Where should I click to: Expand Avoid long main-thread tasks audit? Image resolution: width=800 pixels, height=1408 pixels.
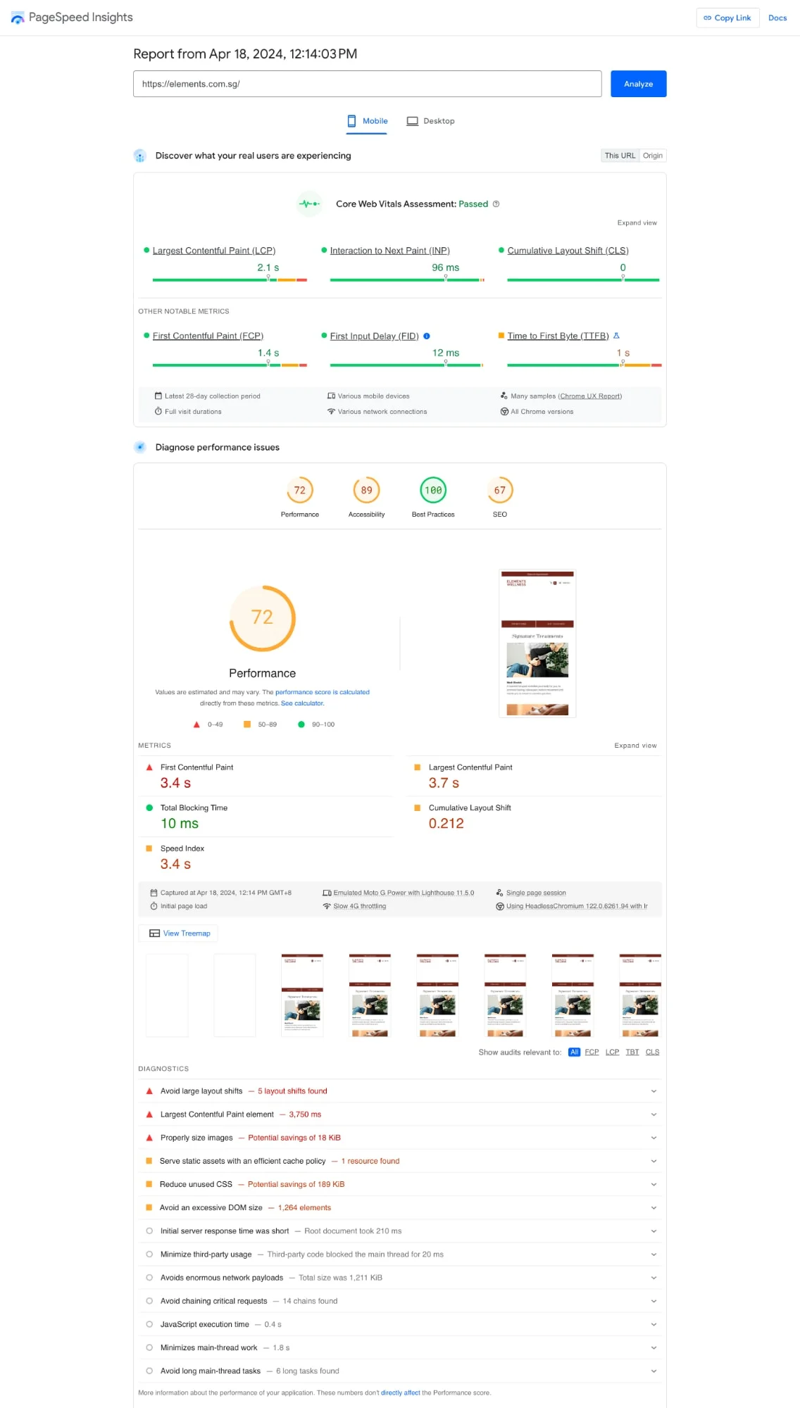point(400,1371)
